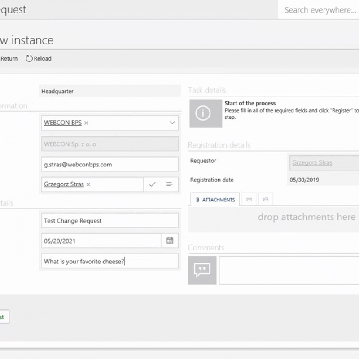The image size is (359, 359).
Task: Clear Grzegorz Stras from the person field
Action: pyautogui.click(x=88, y=184)
